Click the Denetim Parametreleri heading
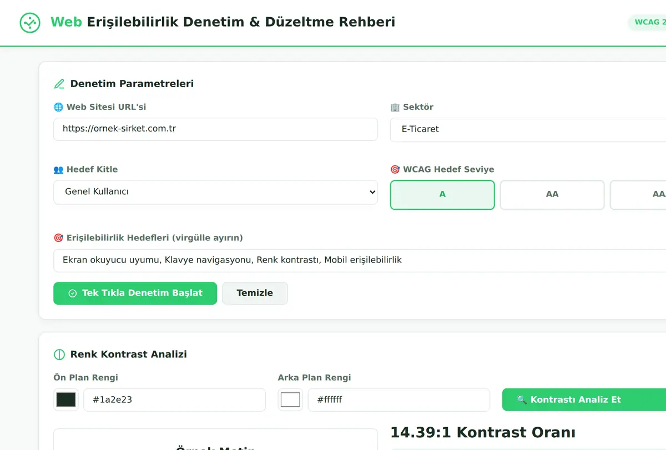The height and width of the screenshot is (450, 666). (x=132, y=84)
